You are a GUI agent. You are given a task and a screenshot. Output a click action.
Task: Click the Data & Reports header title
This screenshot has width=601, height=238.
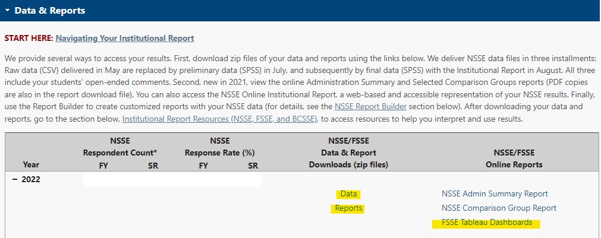pos(50,10)
